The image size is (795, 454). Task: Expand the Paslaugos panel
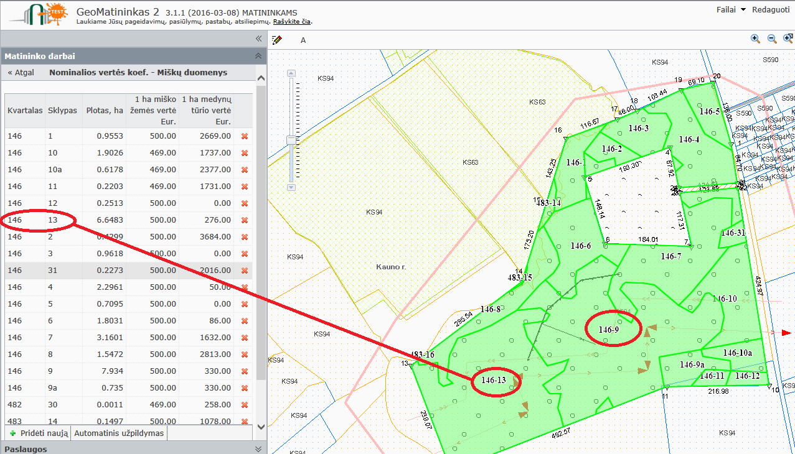pos(258,449)
